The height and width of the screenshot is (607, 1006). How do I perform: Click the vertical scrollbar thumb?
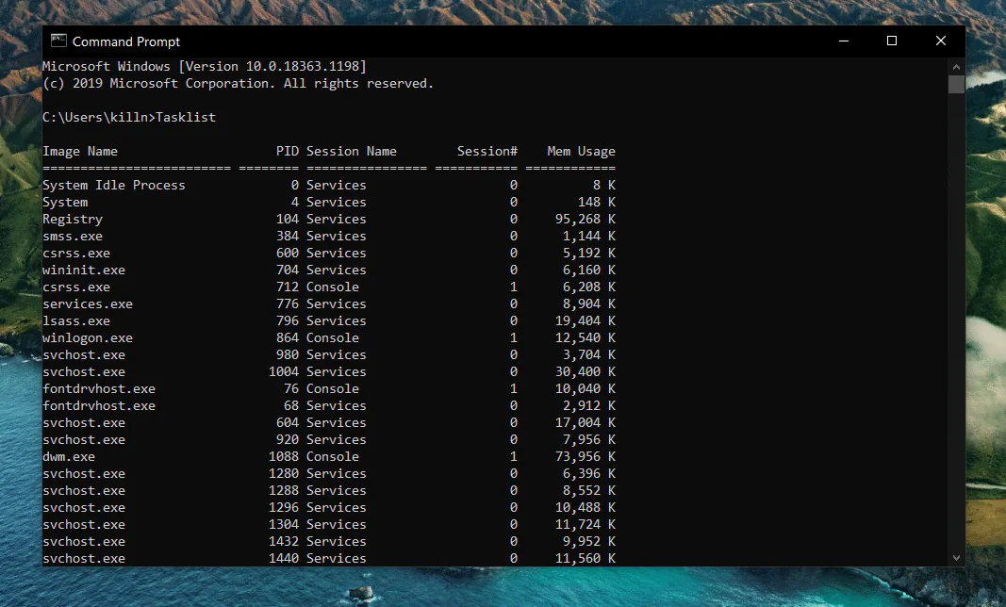[956, 84]
